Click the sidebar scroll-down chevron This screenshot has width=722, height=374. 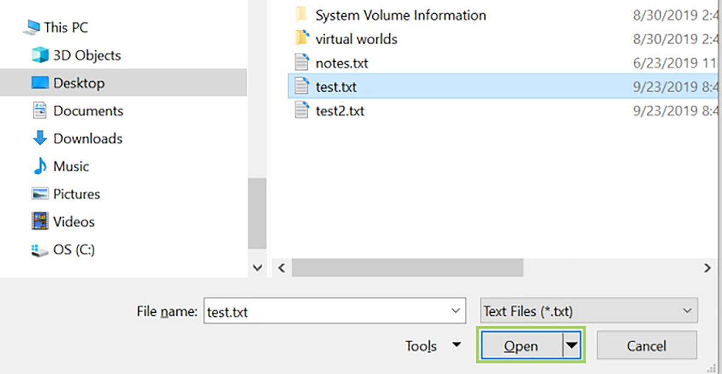258,267
